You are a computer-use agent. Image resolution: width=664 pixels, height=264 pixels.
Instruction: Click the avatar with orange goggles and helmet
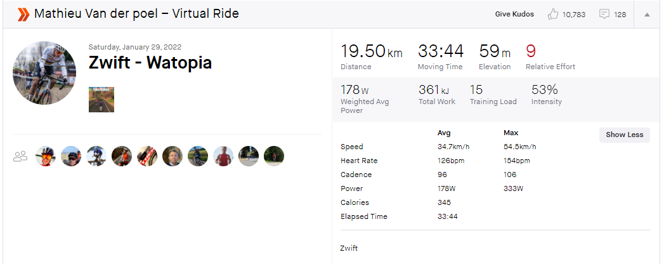[x=46, y=156]
